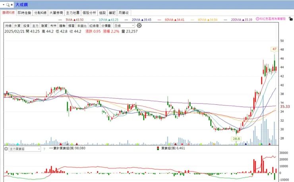This screenshot has height=182, width=294.
Task: Toggle the 撐壓 overlay button
Action: 71,26
